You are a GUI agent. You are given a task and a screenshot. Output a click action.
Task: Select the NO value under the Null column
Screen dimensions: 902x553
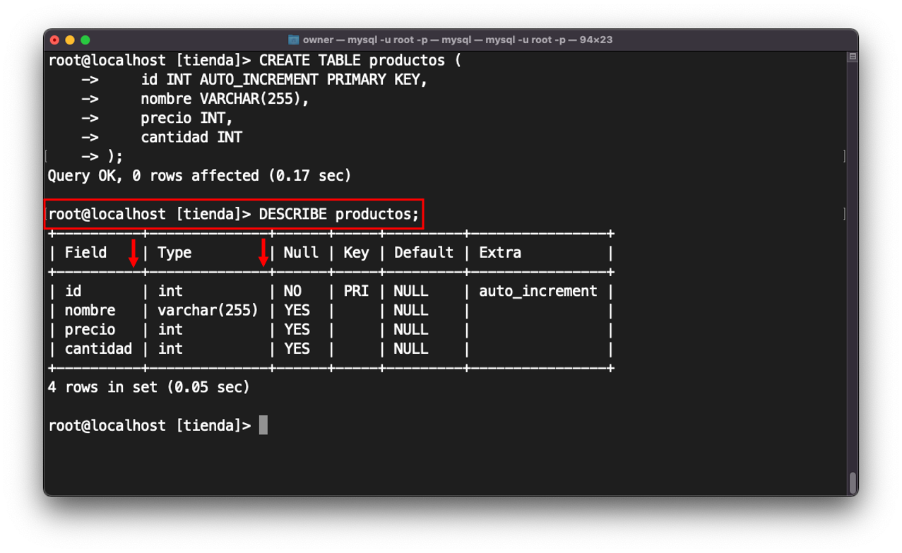tap(291, 290)
